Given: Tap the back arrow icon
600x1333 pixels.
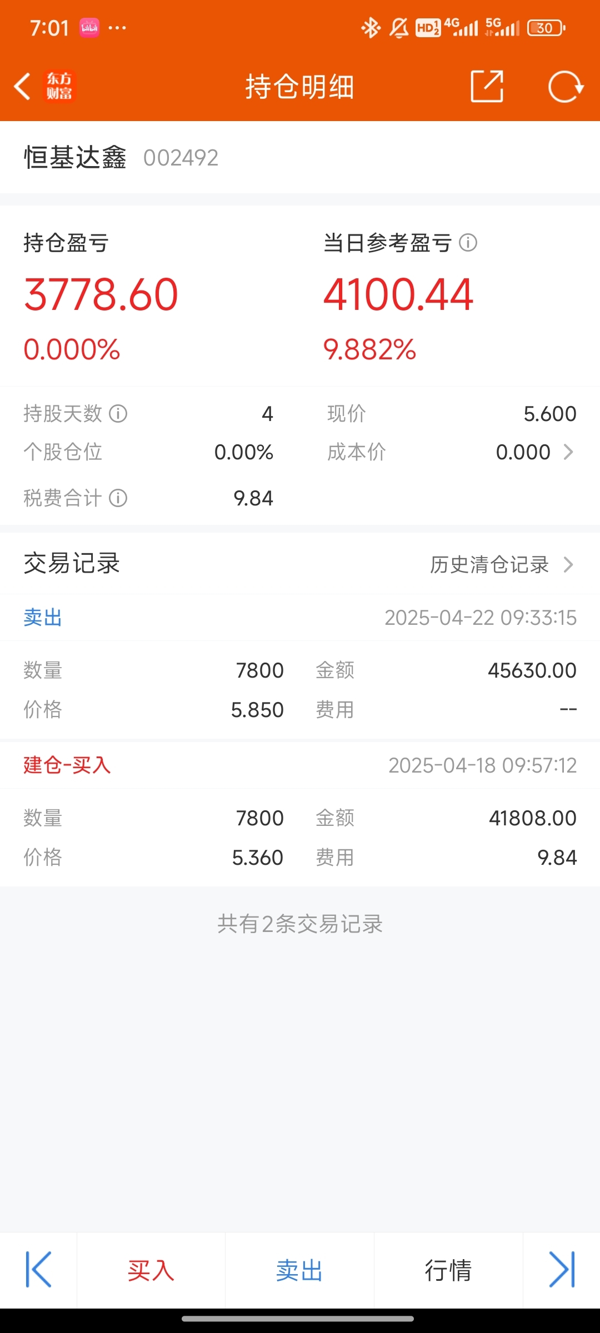Looking at the screenshot, I should (22, 87).
